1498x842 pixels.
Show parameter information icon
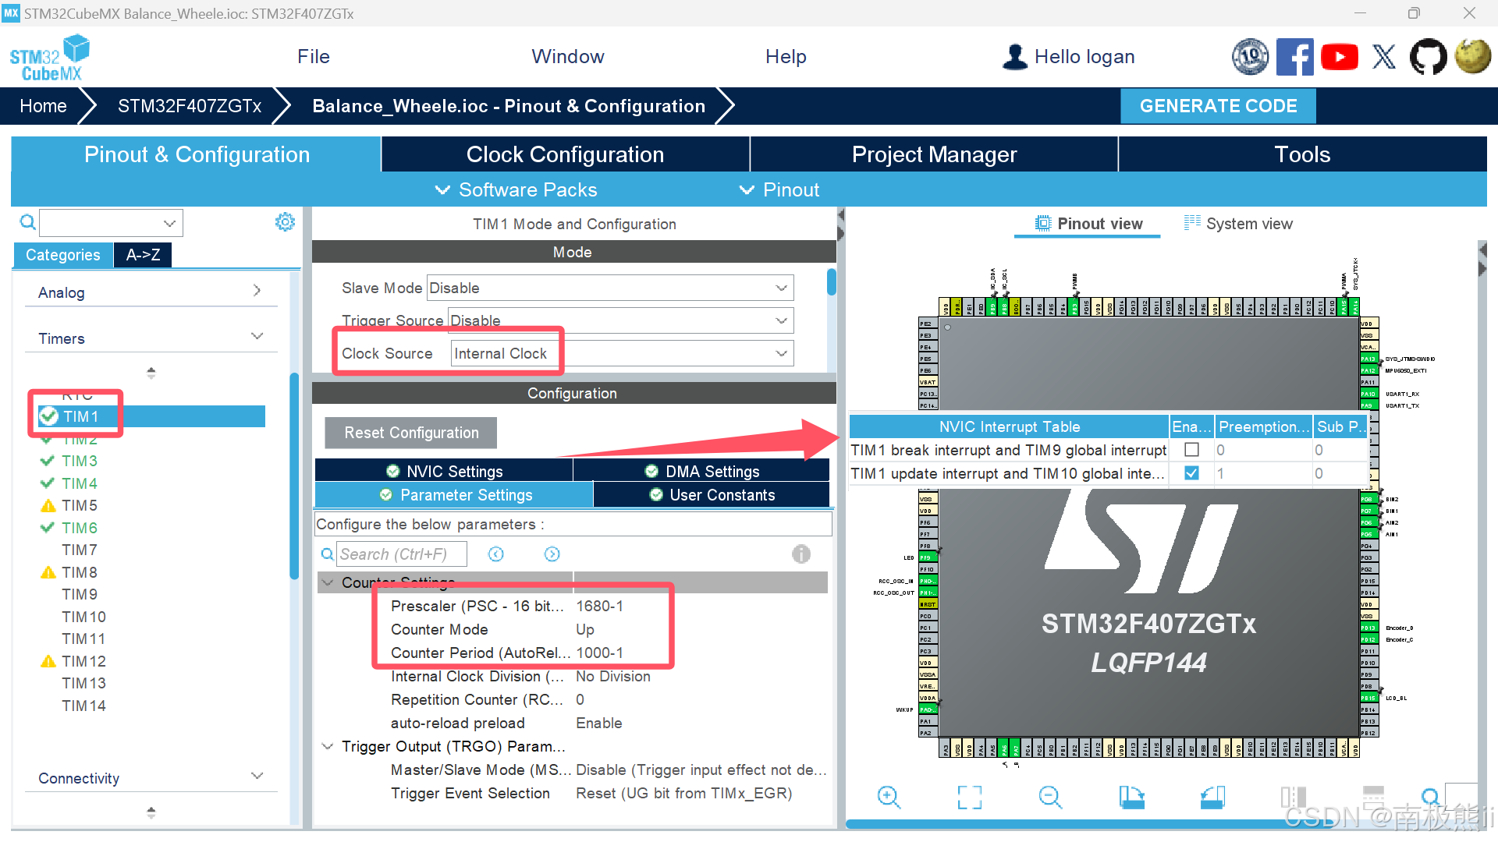(x=801, y=554)
